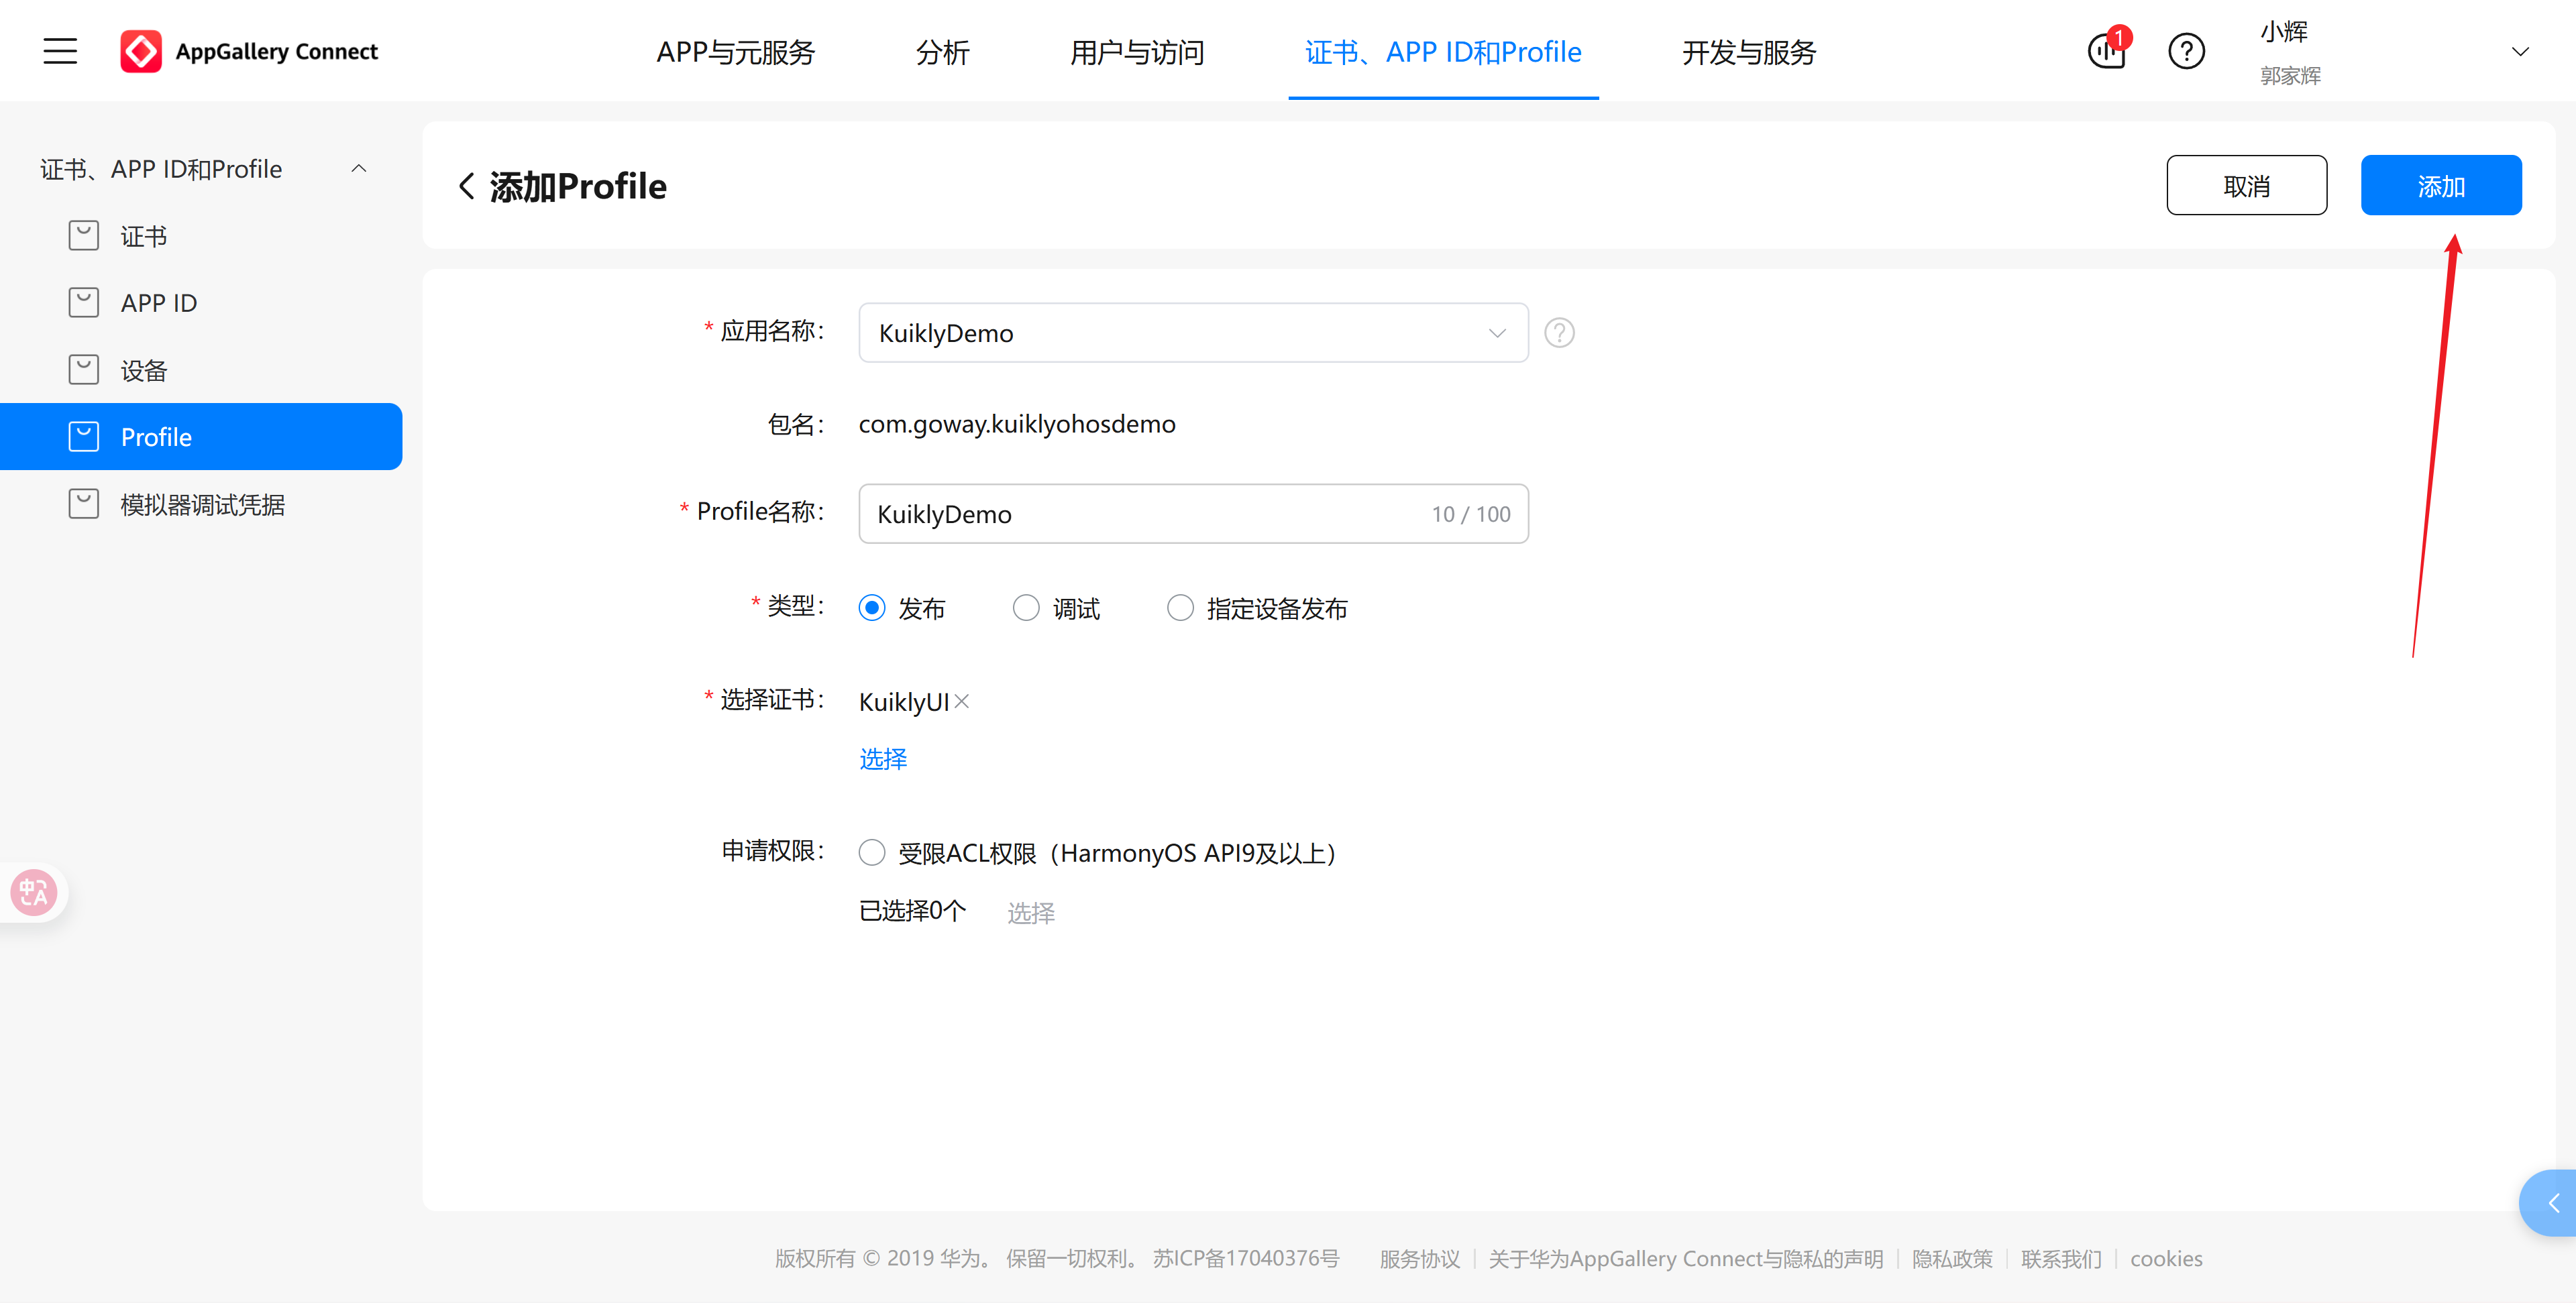Open 设备 from the sidebar
The height and width of the screenshot is (1303, 2576).
point(143,369)
